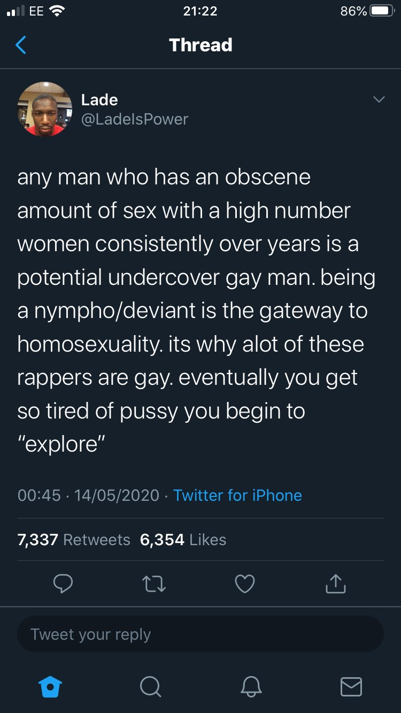View the 6,354 Likes list
Image resolution: width=401 pixels, height=713 pixels.
[183, 539]
